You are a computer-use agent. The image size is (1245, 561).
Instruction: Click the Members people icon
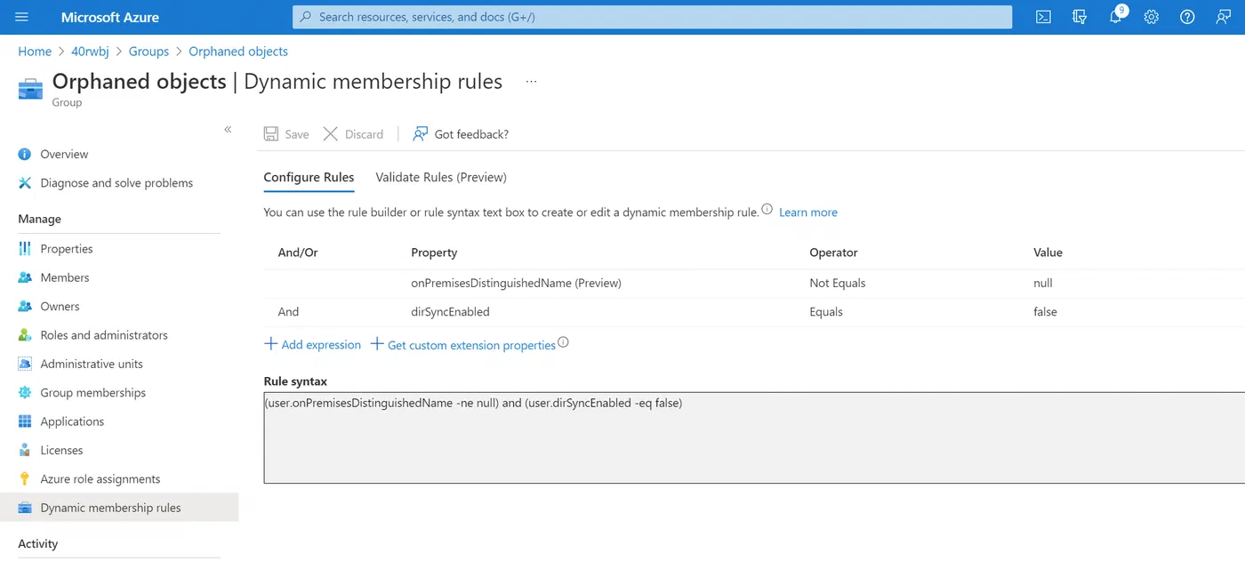(x=25, y=277)
